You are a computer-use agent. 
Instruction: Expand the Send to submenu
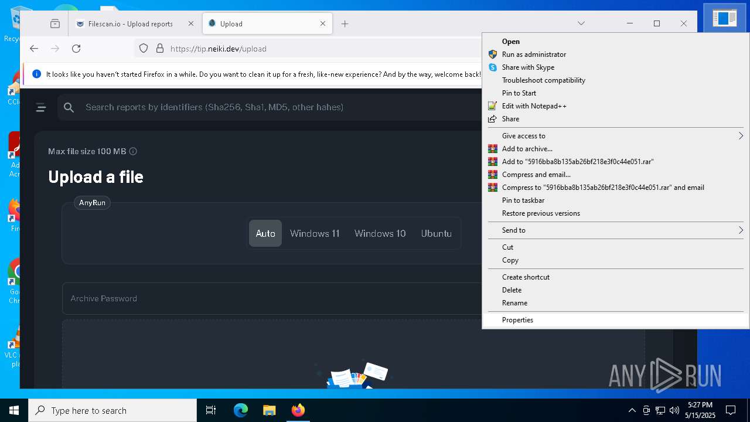[x=615, y=230]
